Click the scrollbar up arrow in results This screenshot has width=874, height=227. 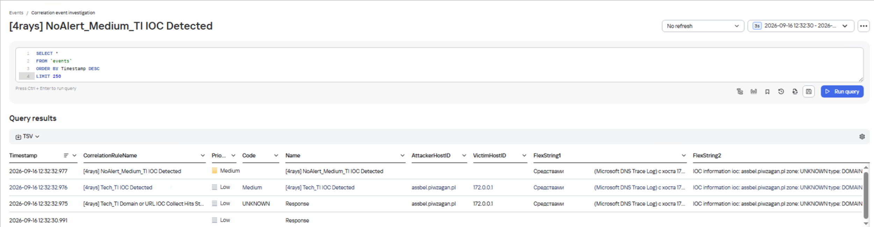point(866,167)
